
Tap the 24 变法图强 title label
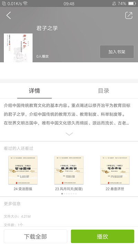pyautogui.click(x=23, y=189)
